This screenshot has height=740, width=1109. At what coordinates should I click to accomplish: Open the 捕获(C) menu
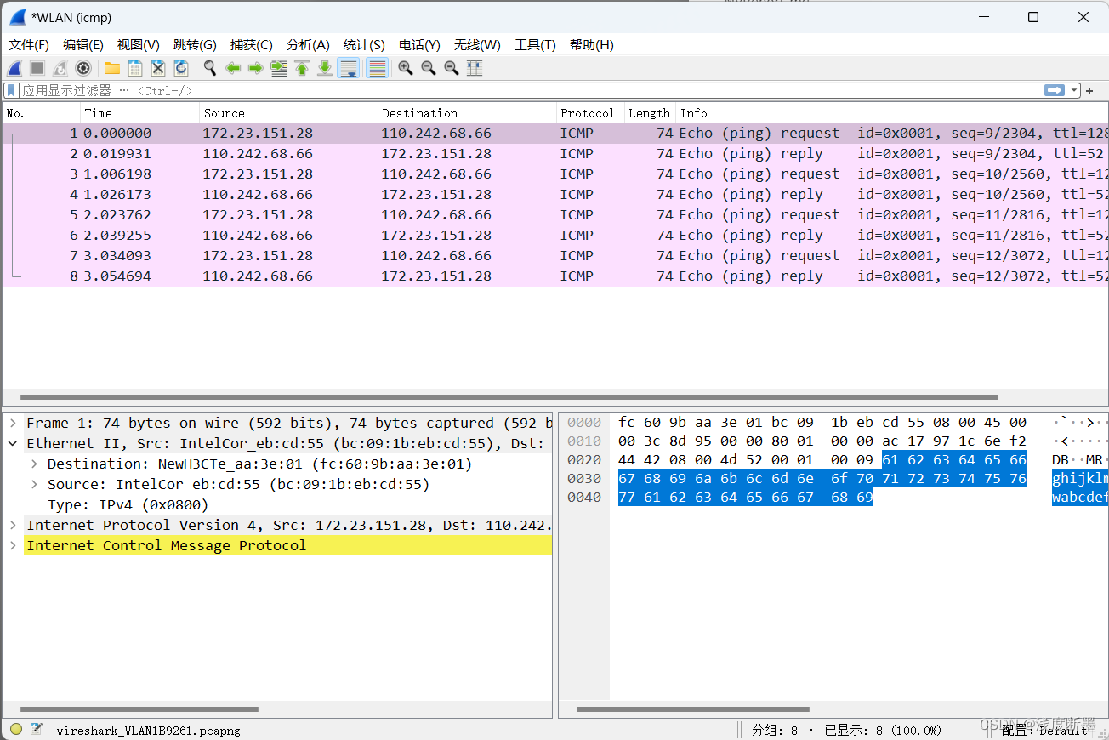click(x=252, y=44)
